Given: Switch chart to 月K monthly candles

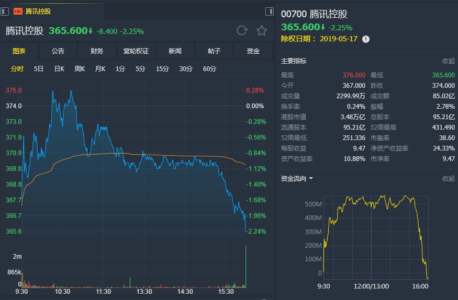Looking at the screenshot, I should 100,69.
